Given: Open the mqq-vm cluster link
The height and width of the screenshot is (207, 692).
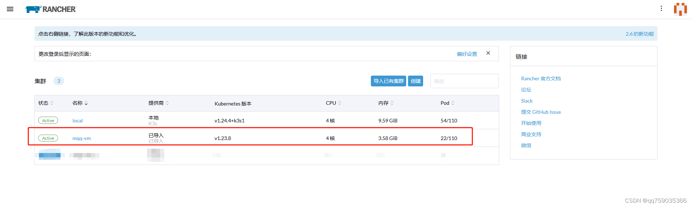Looking at the screenshot, I should point(81,138).
